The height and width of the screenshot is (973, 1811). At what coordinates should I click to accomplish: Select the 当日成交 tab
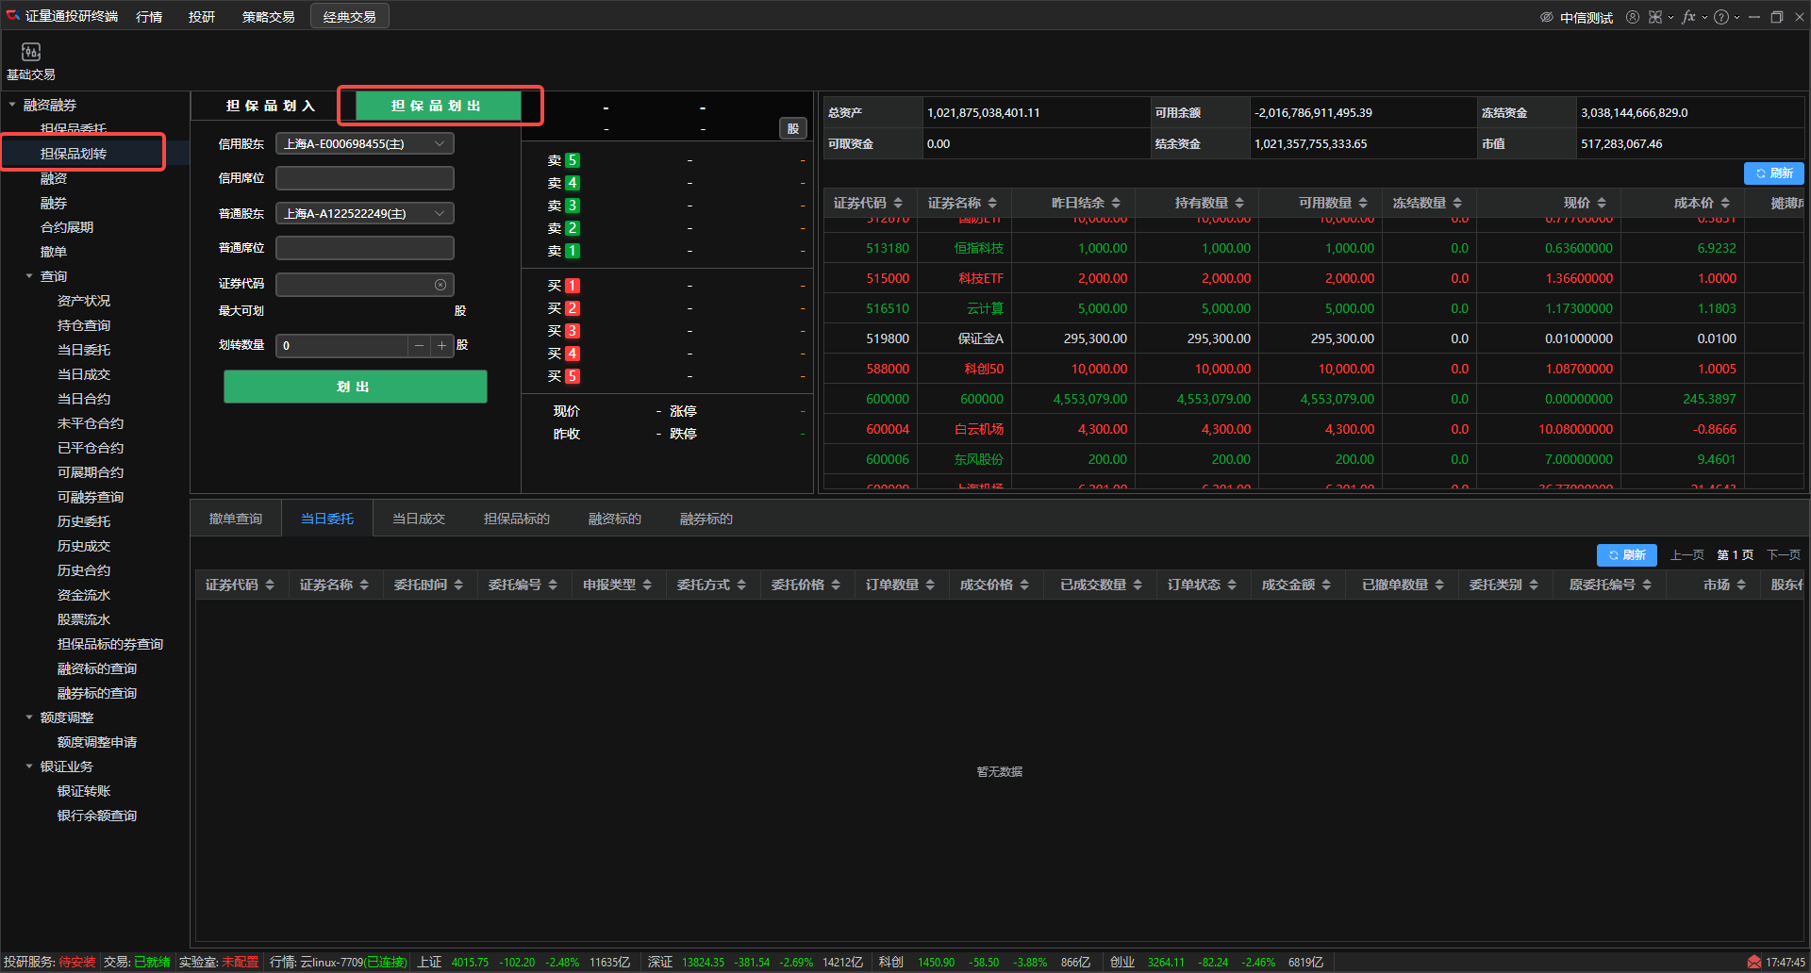[x=418, y=519]
